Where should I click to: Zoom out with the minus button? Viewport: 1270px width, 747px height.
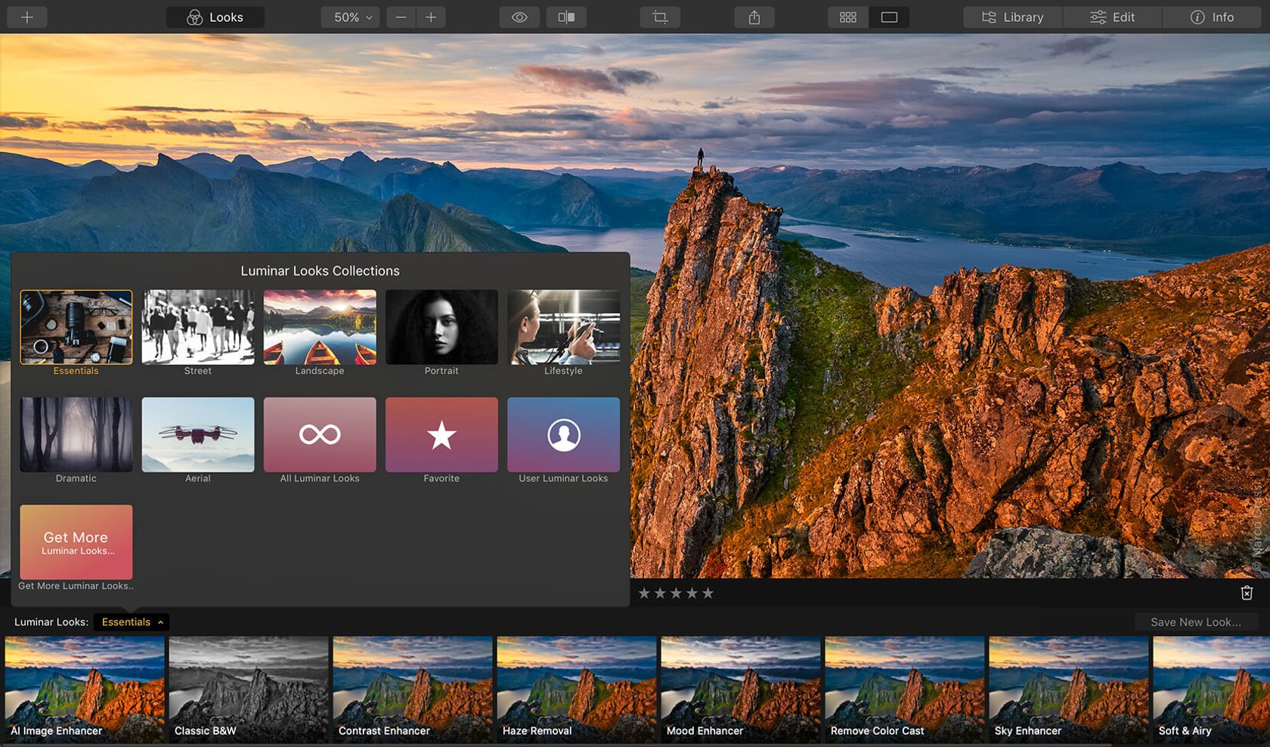point(401,17)
